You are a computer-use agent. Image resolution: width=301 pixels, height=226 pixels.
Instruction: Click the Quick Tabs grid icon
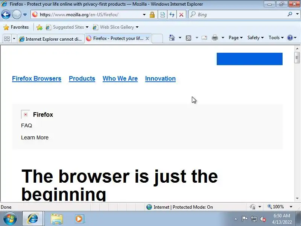point(7,39)
